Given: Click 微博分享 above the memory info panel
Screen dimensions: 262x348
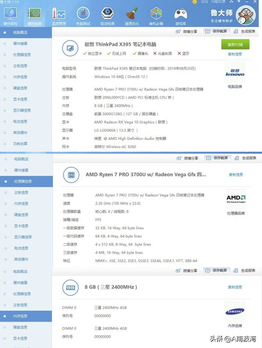Looking at the screenshot, I should tap(187, 270).
